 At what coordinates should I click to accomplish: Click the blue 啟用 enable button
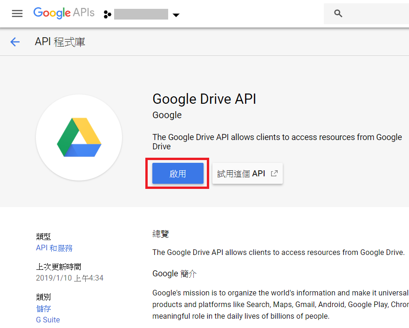coord(177,173)
